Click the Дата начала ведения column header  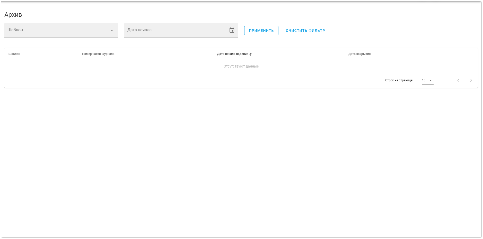pyautogui.click(x=232, y=54)
